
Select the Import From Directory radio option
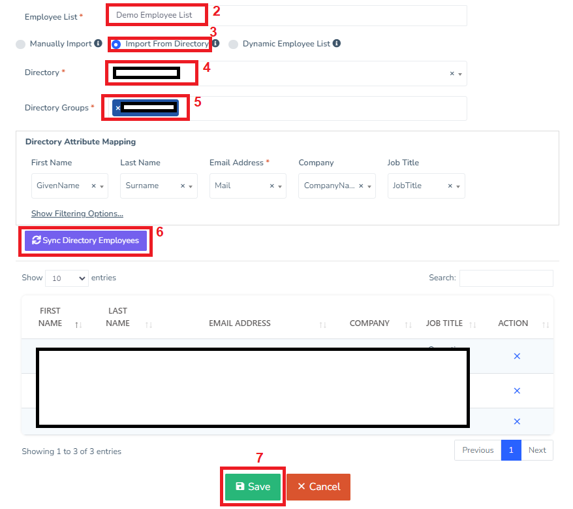[116, 44]
